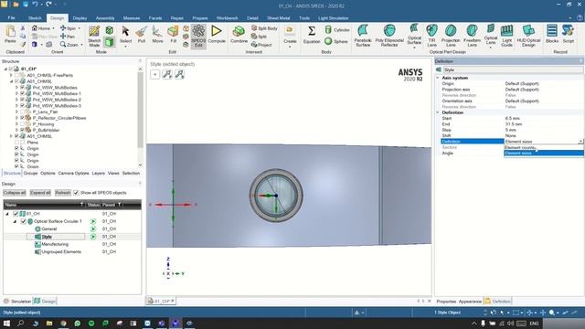Image resolution: width=585 pixels, height=329 pixels.
Task: Choose the Select arrow tool
Action: pyautogui.click(x=125, y=35)
